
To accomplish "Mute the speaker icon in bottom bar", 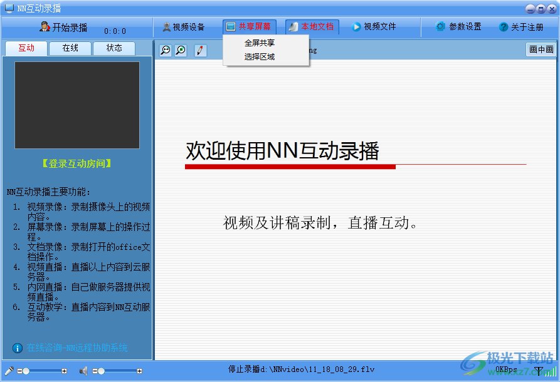I will click(x=83, y=371).
